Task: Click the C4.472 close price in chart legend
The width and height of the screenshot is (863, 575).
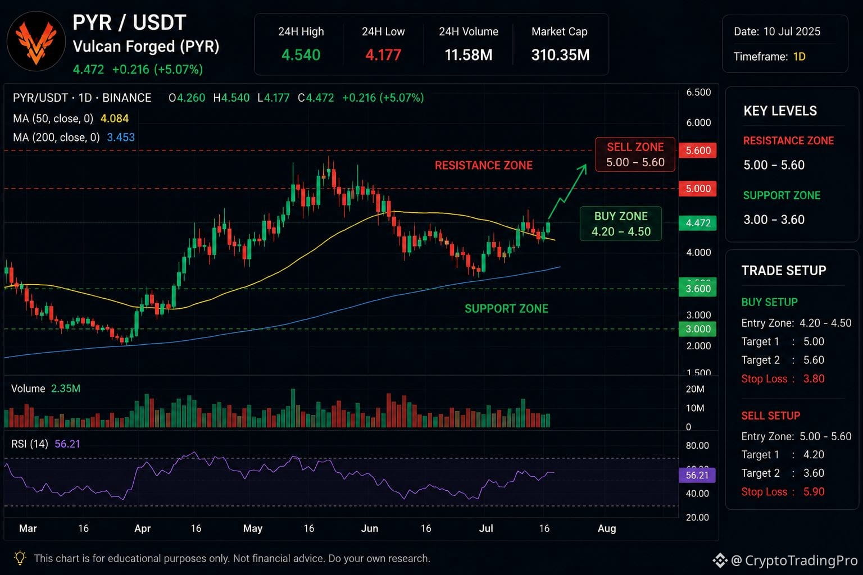Action: click(316, 98)
